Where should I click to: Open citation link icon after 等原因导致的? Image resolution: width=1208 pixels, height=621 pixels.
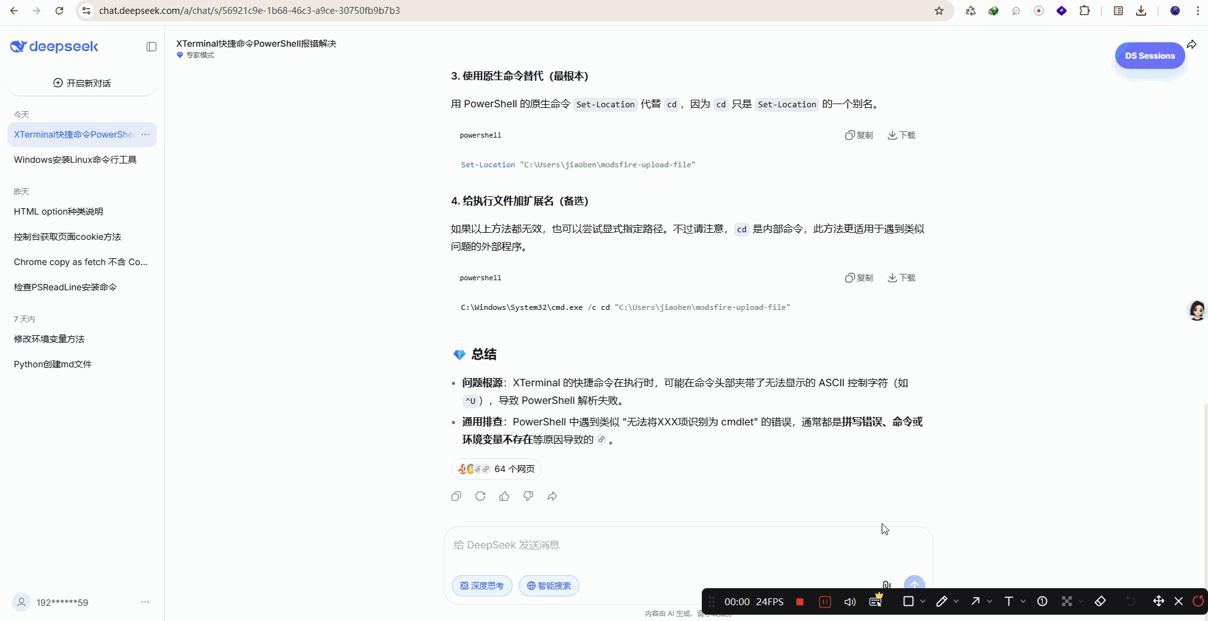601,439
